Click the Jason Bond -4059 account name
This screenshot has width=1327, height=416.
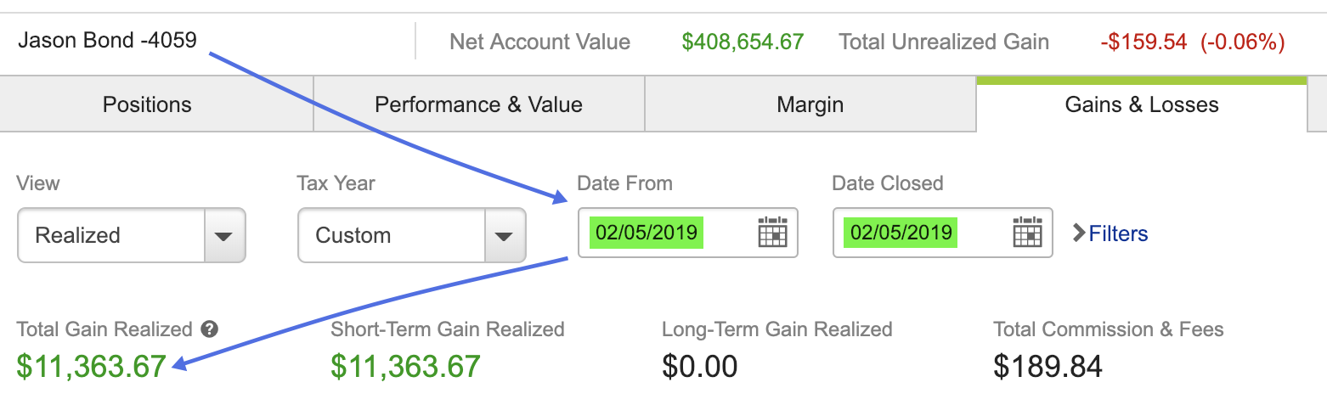pos(107,40)
